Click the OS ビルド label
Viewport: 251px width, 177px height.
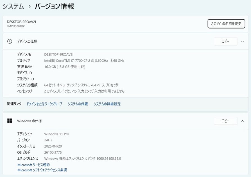pos(24,152)
